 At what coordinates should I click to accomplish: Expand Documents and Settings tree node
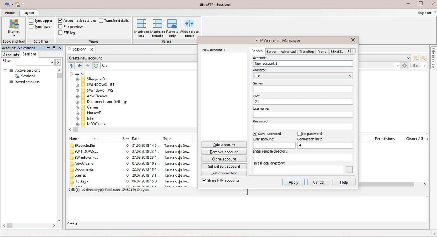[77, 102]
